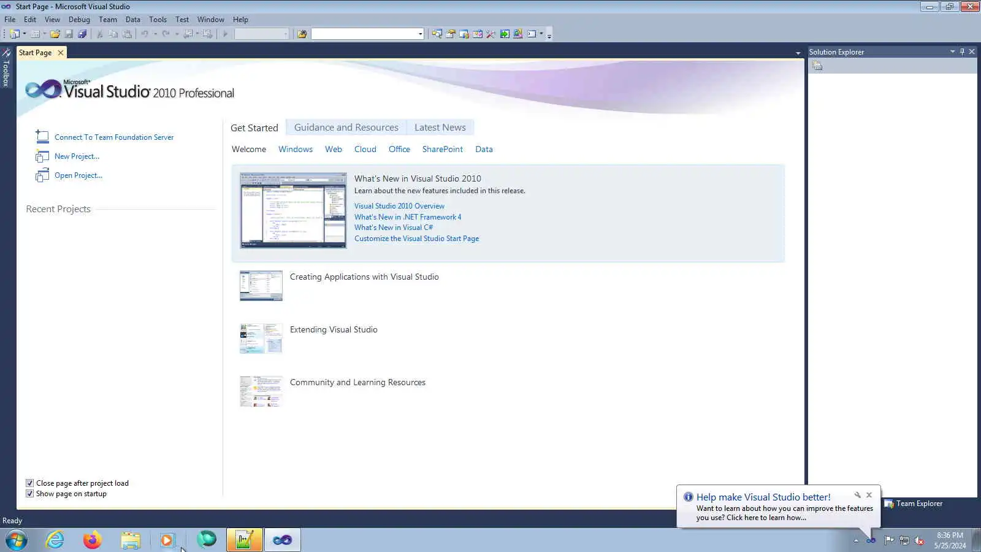Viewport: 981px width, 552px height.
Task: Click the Save toolbar icon
Action: [69, 34]
